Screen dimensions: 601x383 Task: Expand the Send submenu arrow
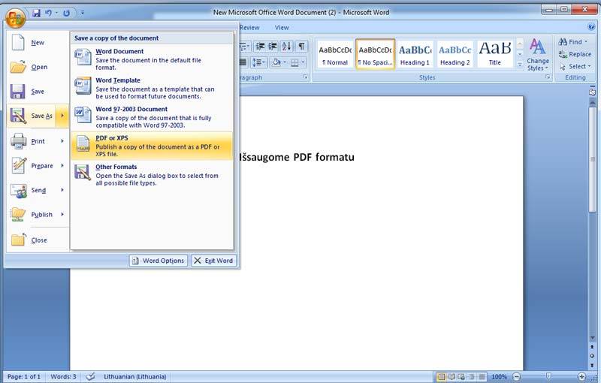[62, 190]
